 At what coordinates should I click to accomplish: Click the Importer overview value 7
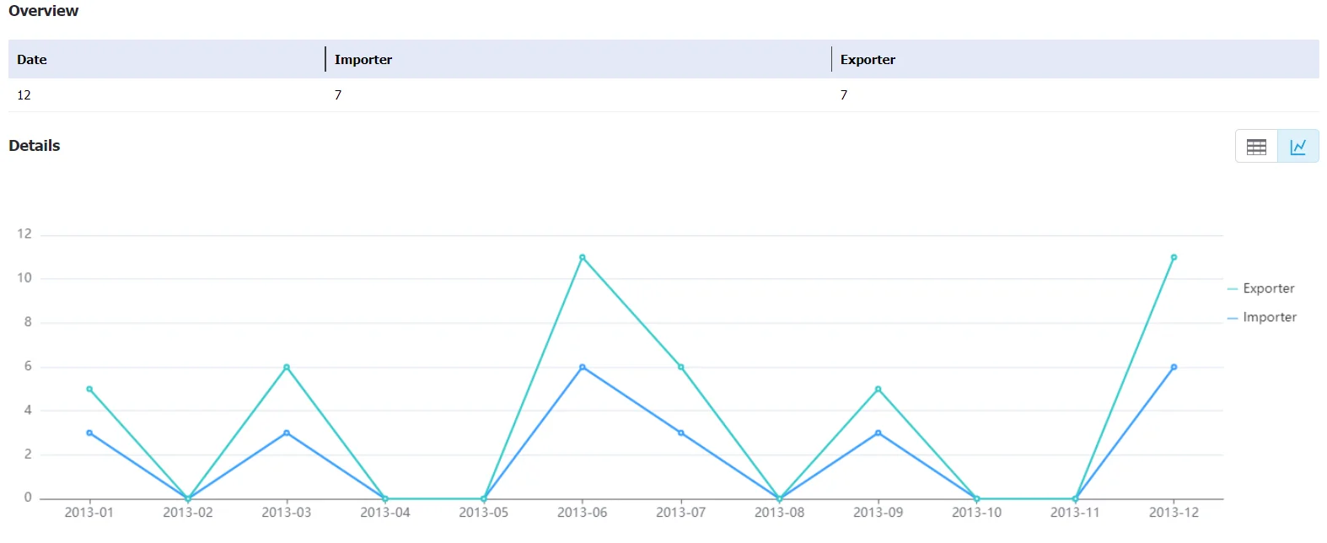[x=338, y=95]
